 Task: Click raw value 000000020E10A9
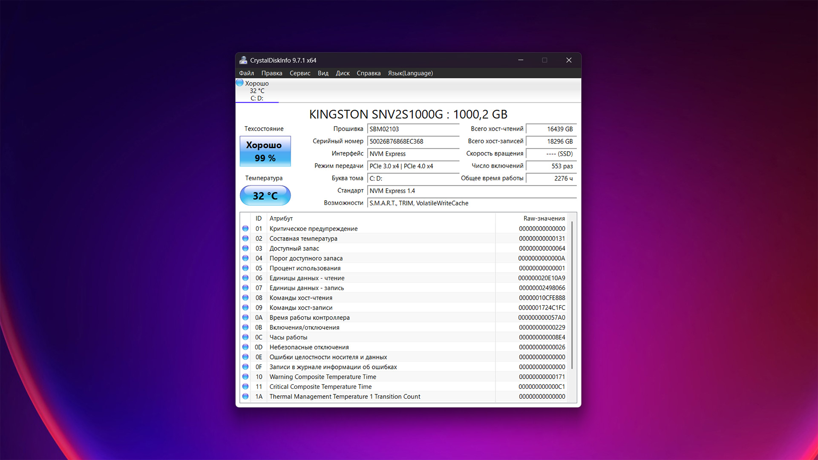(x=541, y=278)
